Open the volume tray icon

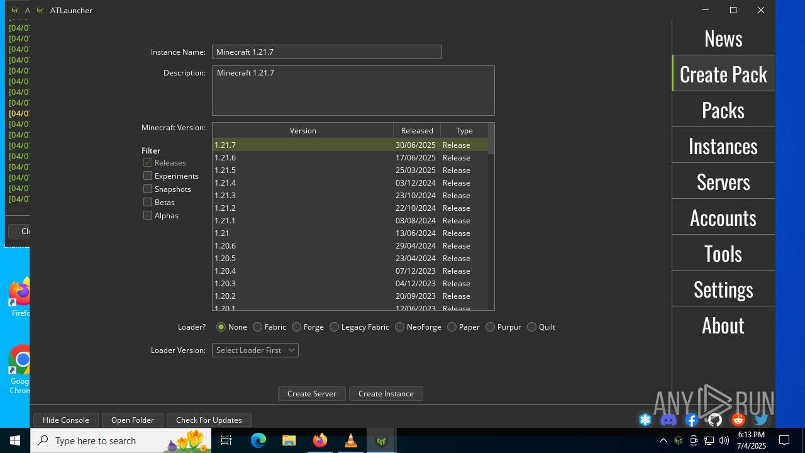[724, 440]
